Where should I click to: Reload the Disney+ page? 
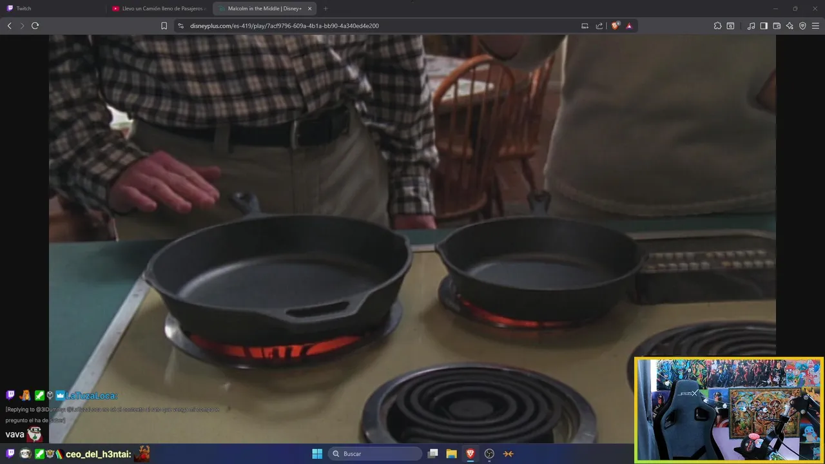[x=35, y=26]
